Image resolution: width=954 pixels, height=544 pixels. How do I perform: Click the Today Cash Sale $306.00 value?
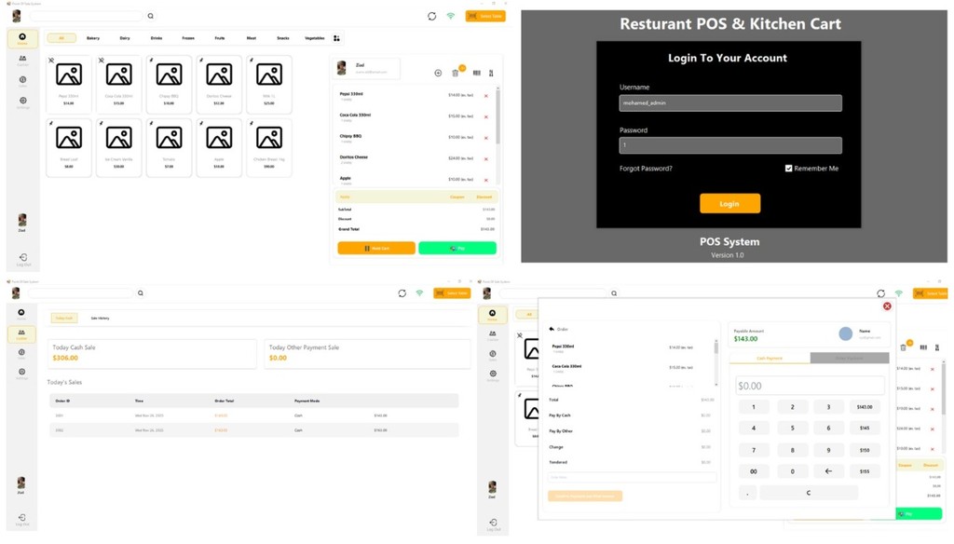[x=65, y=358]
